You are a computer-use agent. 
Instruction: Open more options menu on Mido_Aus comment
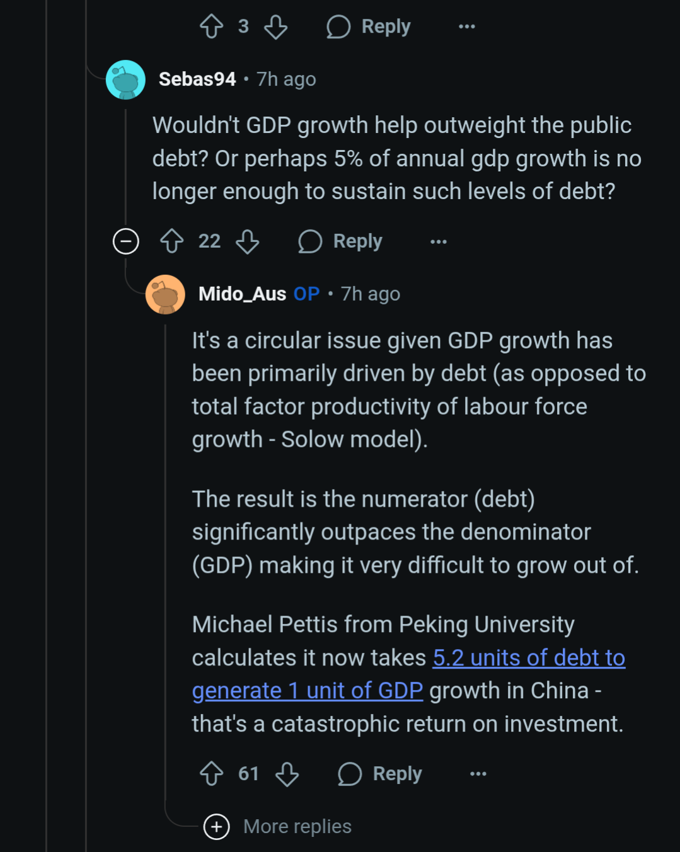pos(478,773)
